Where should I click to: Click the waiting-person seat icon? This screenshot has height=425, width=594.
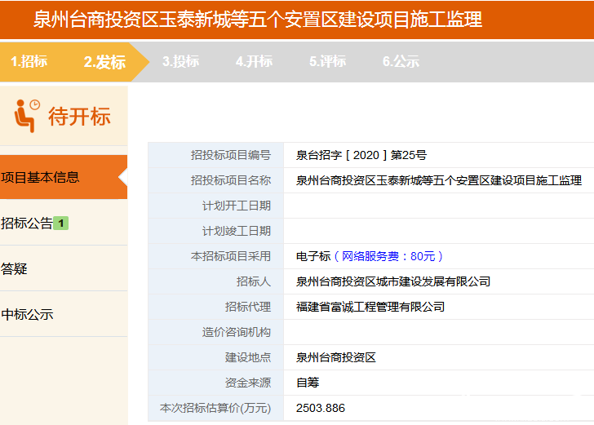[x=27, y=116]
